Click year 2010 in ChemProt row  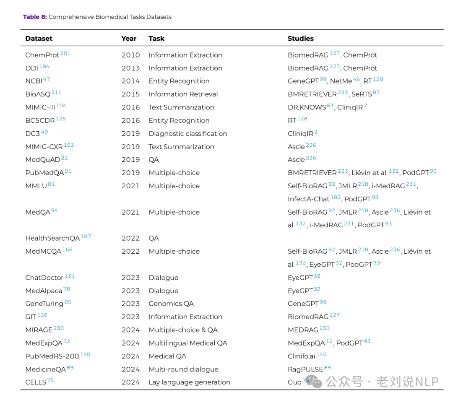pyautogui.click(x=130, y=55)
